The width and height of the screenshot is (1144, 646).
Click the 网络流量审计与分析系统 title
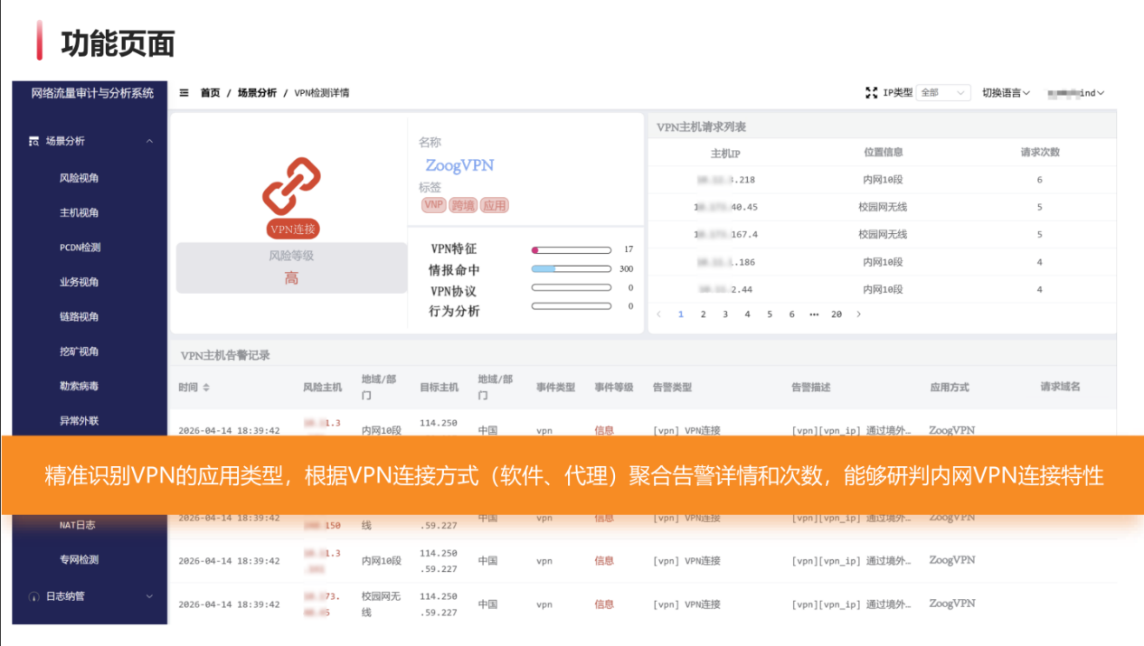click(x=92, y=93)
